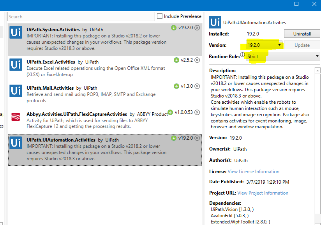
Task: Click the v2.5.2 version label for Excel
Action: pyautogui.click(x=187, y=60)
